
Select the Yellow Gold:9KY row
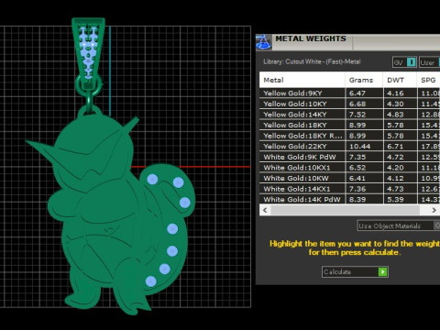pos(349,93)
